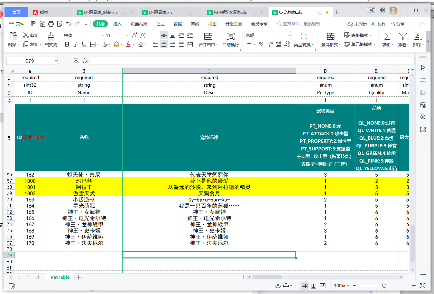Toggle Bold formatting
The image size is (434, 294).
pyautogui.click(x=67, y=44)
